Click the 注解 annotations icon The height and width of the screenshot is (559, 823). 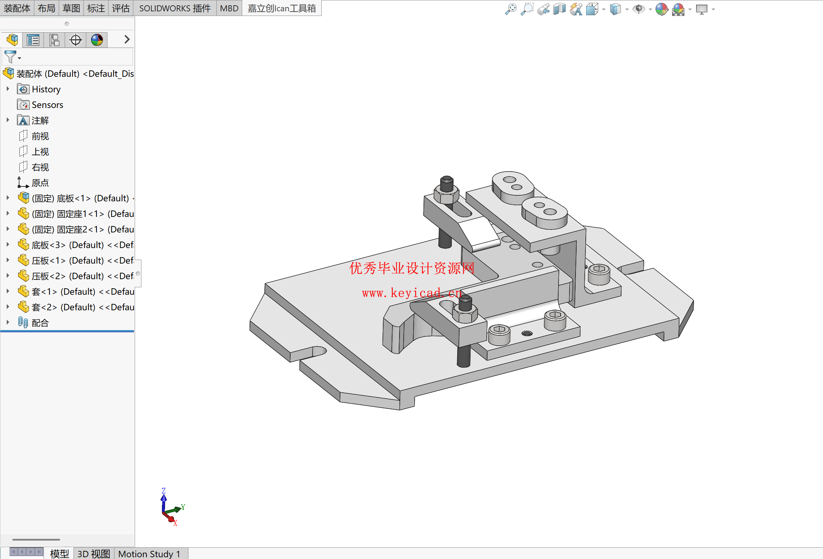[23, 121]
